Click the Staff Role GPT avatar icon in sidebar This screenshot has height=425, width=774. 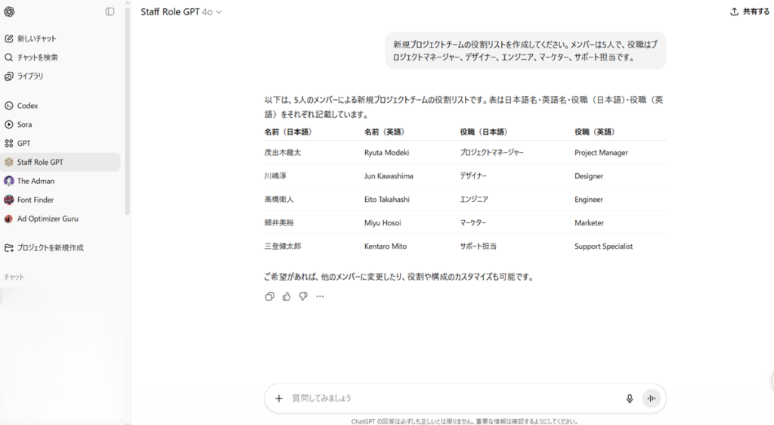pos(9,162)
